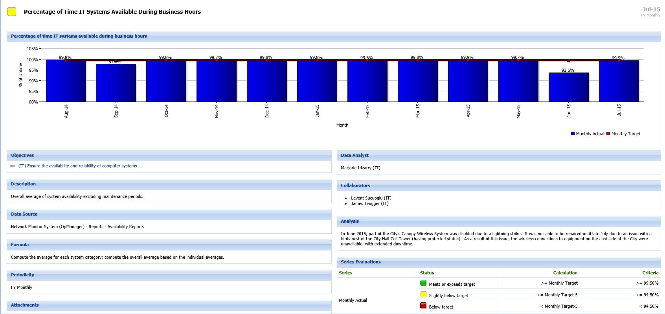
Task: Click the Analysis panel header
Action: pos(499,221)
